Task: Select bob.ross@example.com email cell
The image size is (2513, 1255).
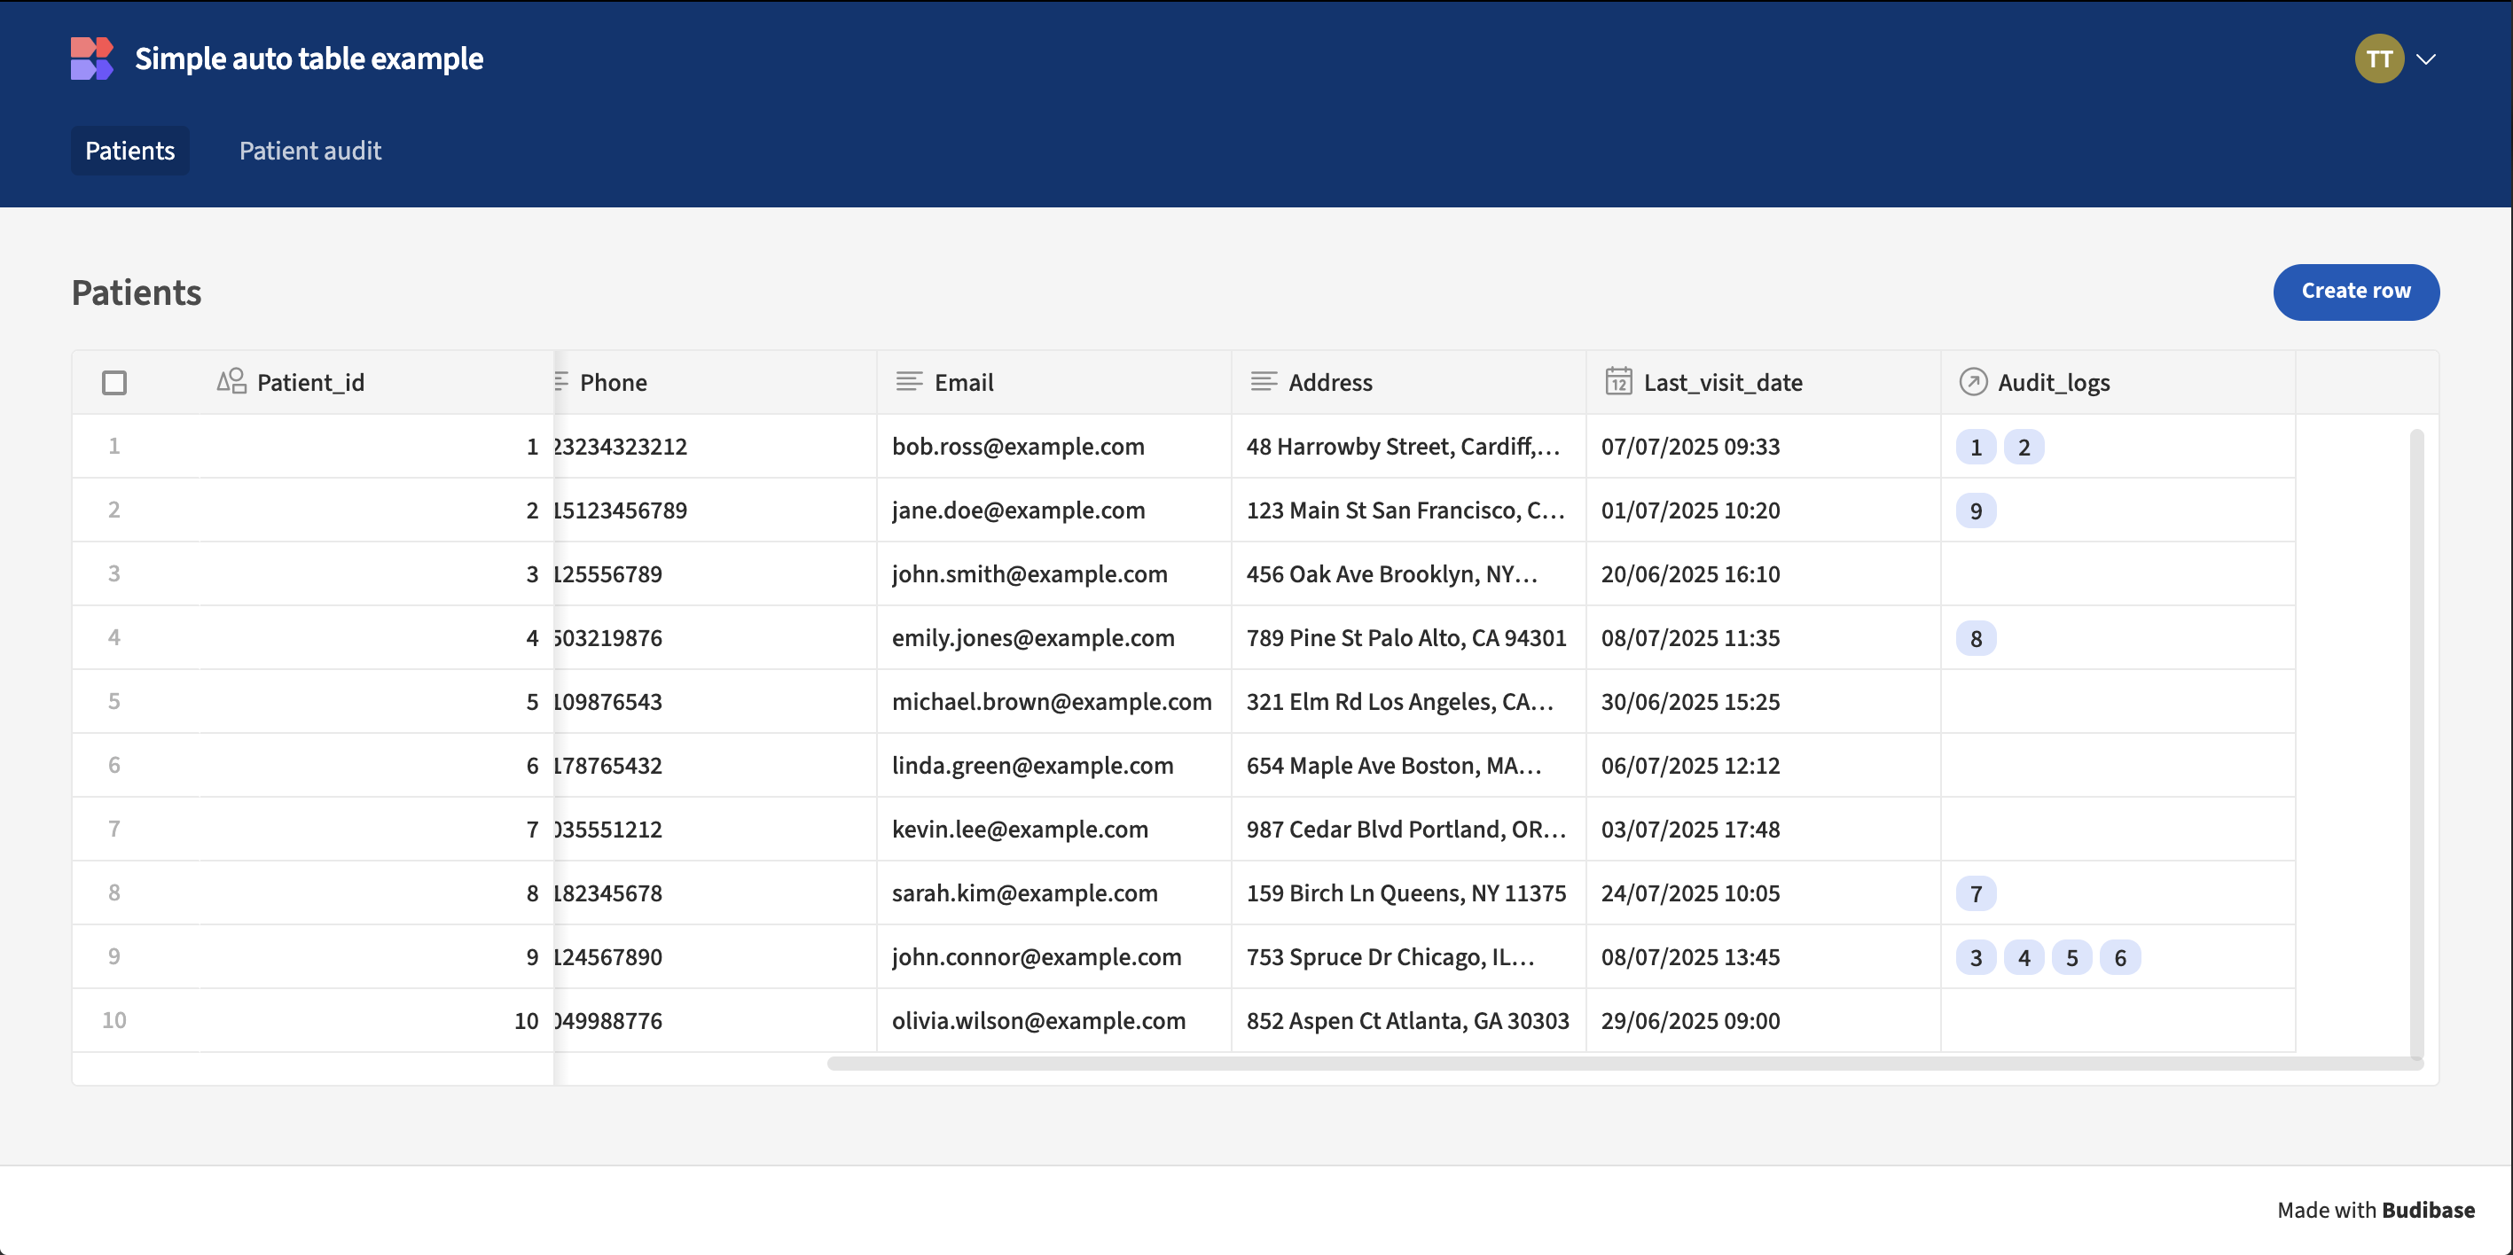Action: point(1053,447)
